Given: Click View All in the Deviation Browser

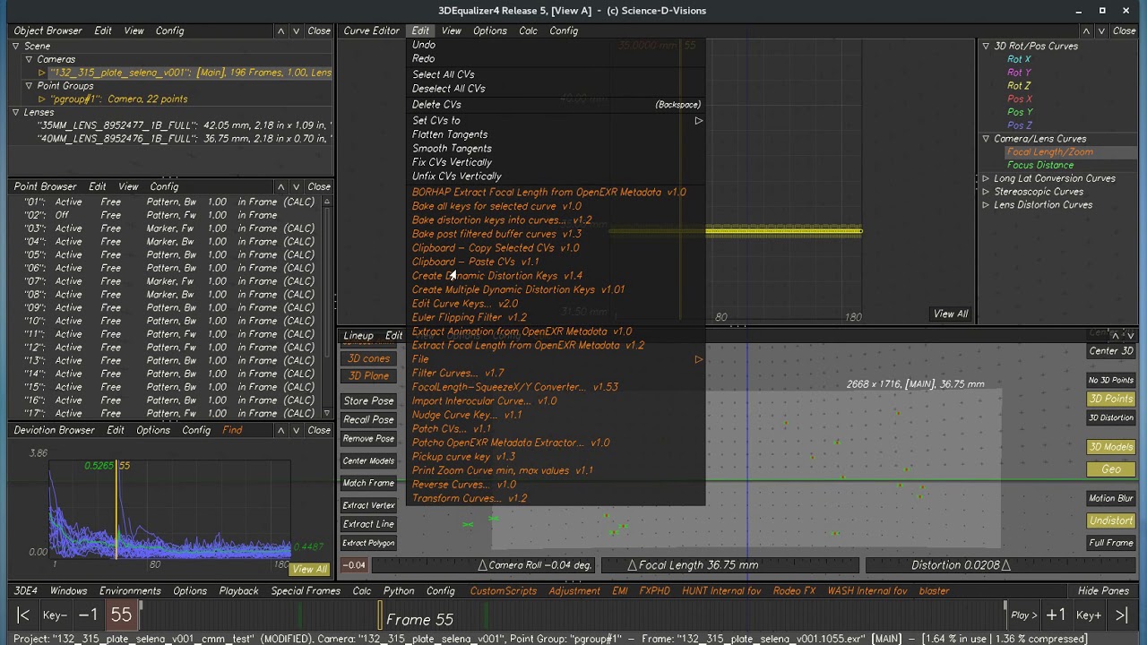Looking at the screenshot, I should pos(309,569).
